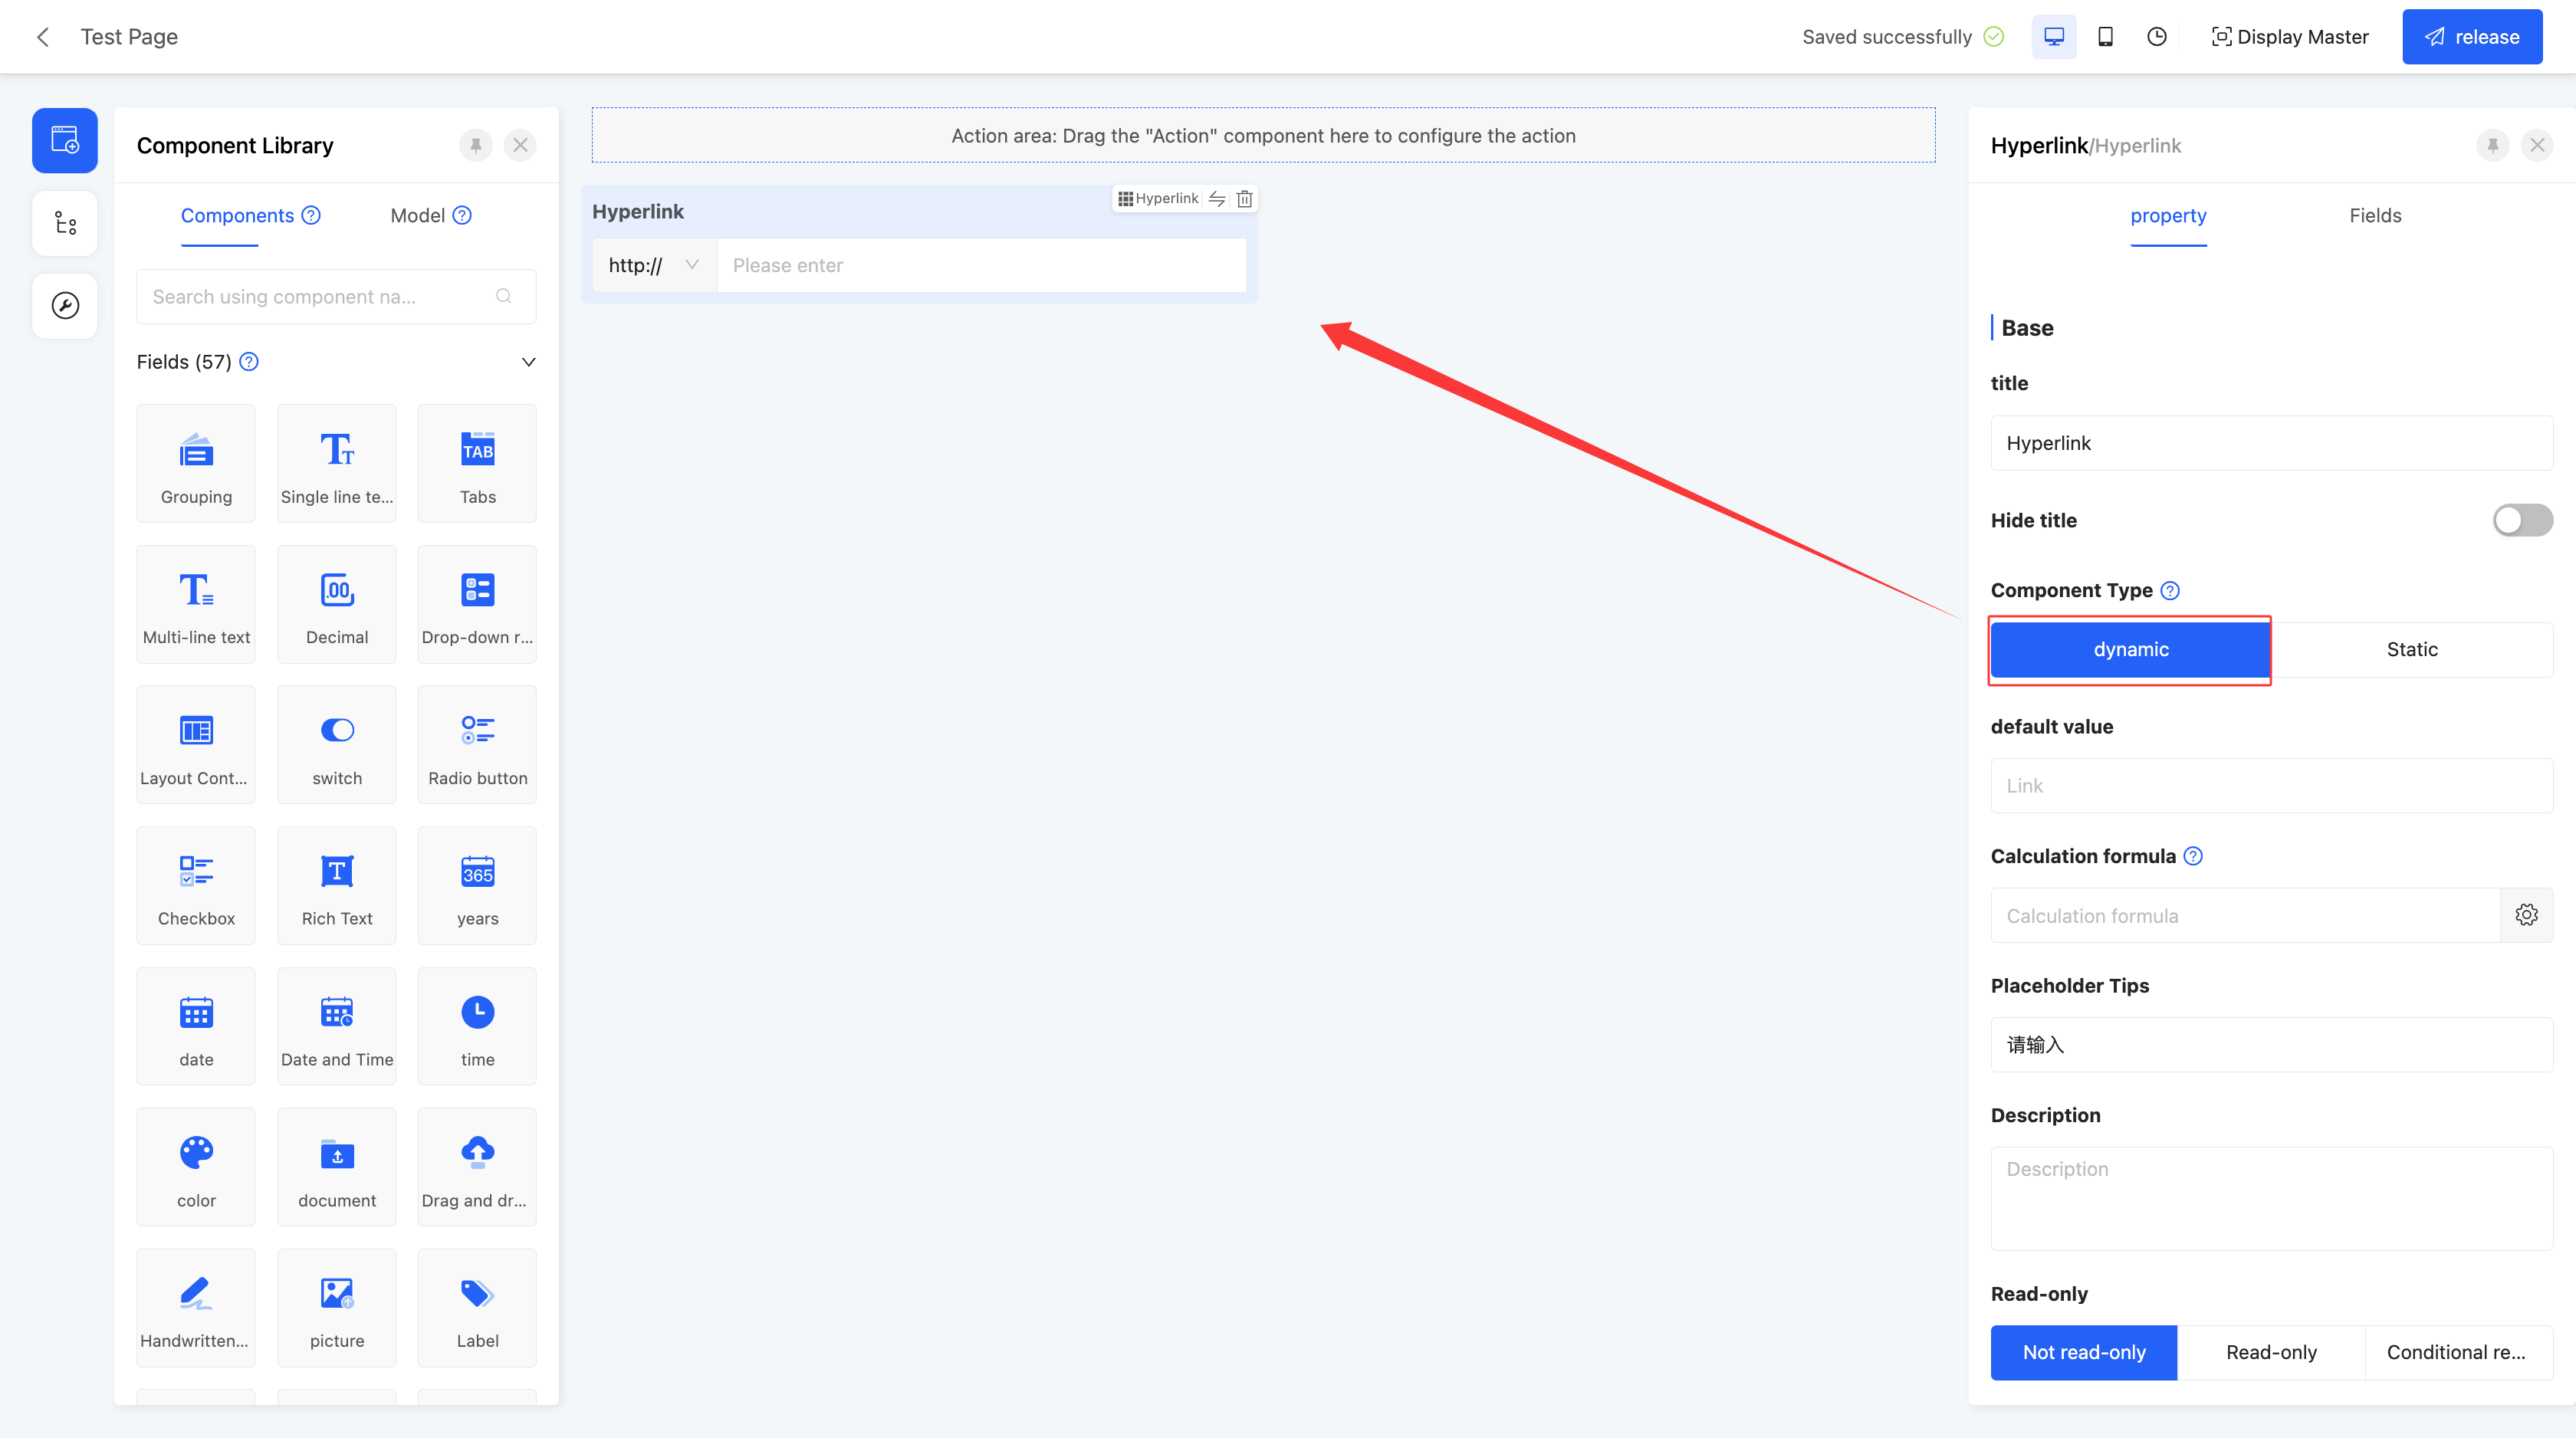Image resolution: width=2576 pixels, height=1438 pixels.
Task: Click the wrench tool sidebar icon
Action: 65,305
